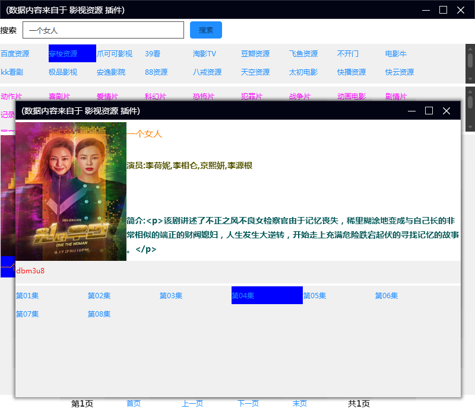This screenshot has height=415, width=475.
Task: Choose the 淘影TV source
Action: point(204,54)
